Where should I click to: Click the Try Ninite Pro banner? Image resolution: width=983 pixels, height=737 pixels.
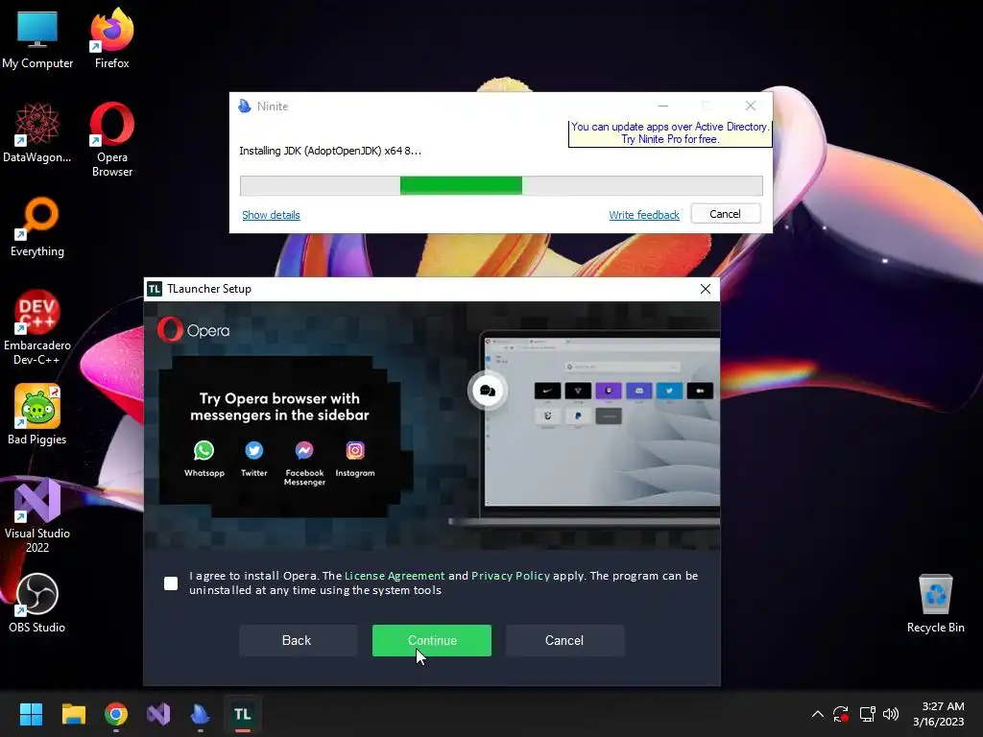point(670,133)
